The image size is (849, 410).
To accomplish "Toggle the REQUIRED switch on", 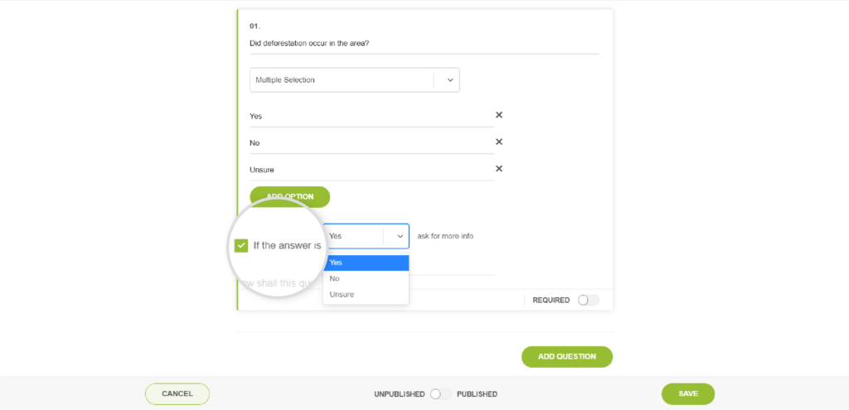I will point(588,300).
